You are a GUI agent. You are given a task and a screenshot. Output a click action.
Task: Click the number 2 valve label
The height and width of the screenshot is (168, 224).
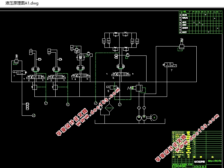click(29, 80)
